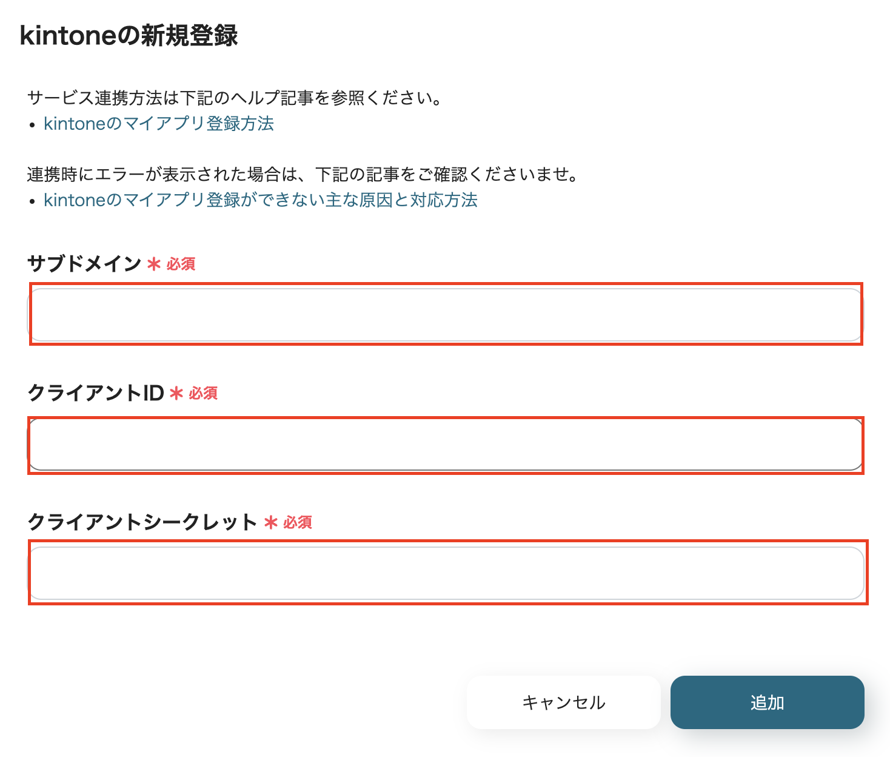Click the page title kintoneの新規登録
Viewport: 890px width, 757px height.
click(129, 36)
